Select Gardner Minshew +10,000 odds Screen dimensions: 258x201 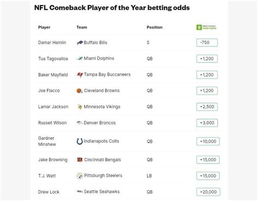[x=208, y=142]
